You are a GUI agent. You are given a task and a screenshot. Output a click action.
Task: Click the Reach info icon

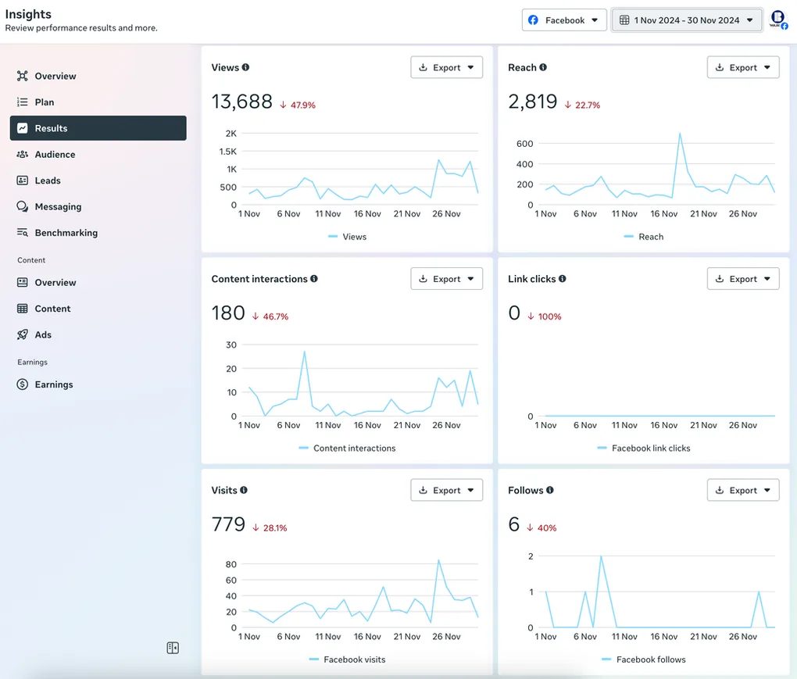click(543, 67)
